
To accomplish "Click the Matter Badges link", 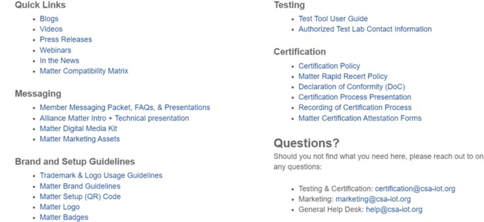I will click(x=64, y=217).
